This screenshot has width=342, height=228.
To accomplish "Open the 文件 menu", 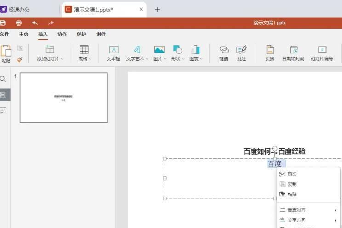I will point(4,34).
